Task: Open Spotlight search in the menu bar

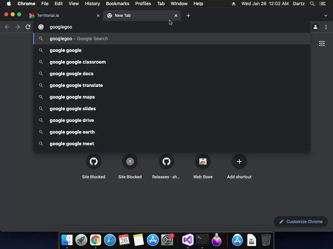Action: pyautogui.click(x=312, y=4)
